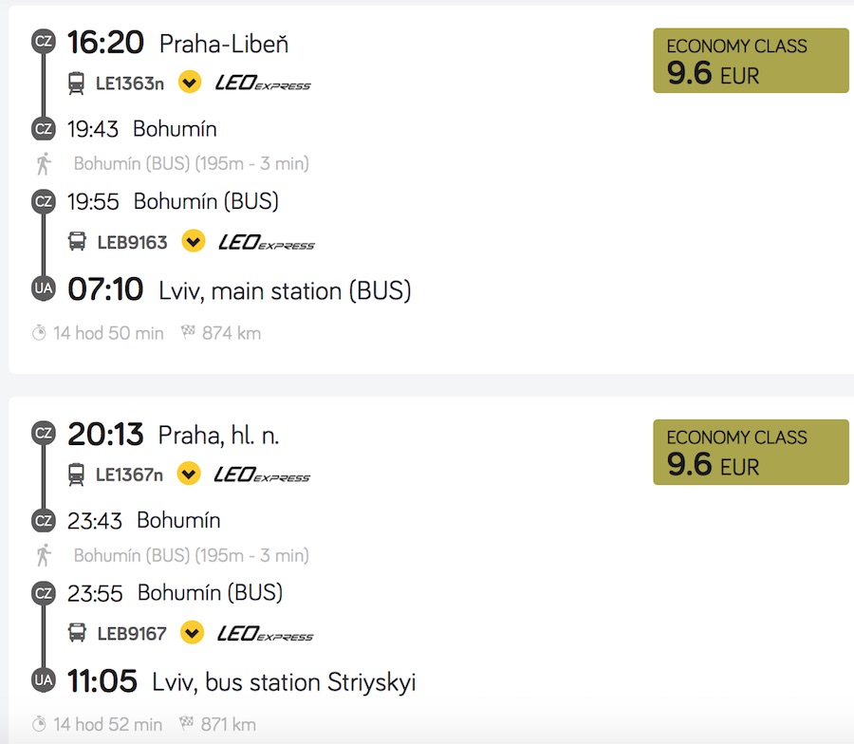Click the UA badge at Lviv main station

[43, 288]
